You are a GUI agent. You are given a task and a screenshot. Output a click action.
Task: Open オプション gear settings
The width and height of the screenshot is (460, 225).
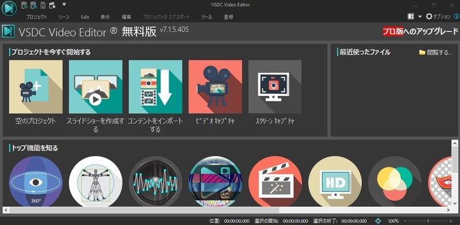(438, 17)
